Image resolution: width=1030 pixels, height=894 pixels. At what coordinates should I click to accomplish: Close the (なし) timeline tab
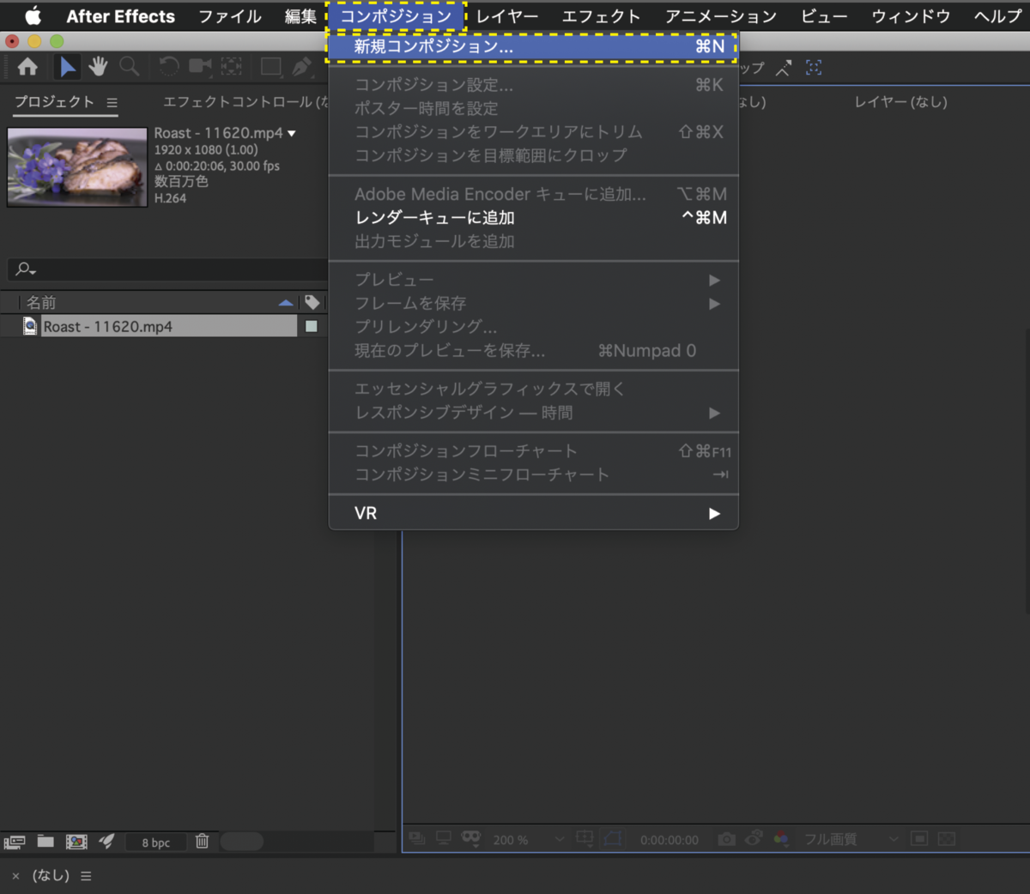pyautogui.click(x=15, y=876)
